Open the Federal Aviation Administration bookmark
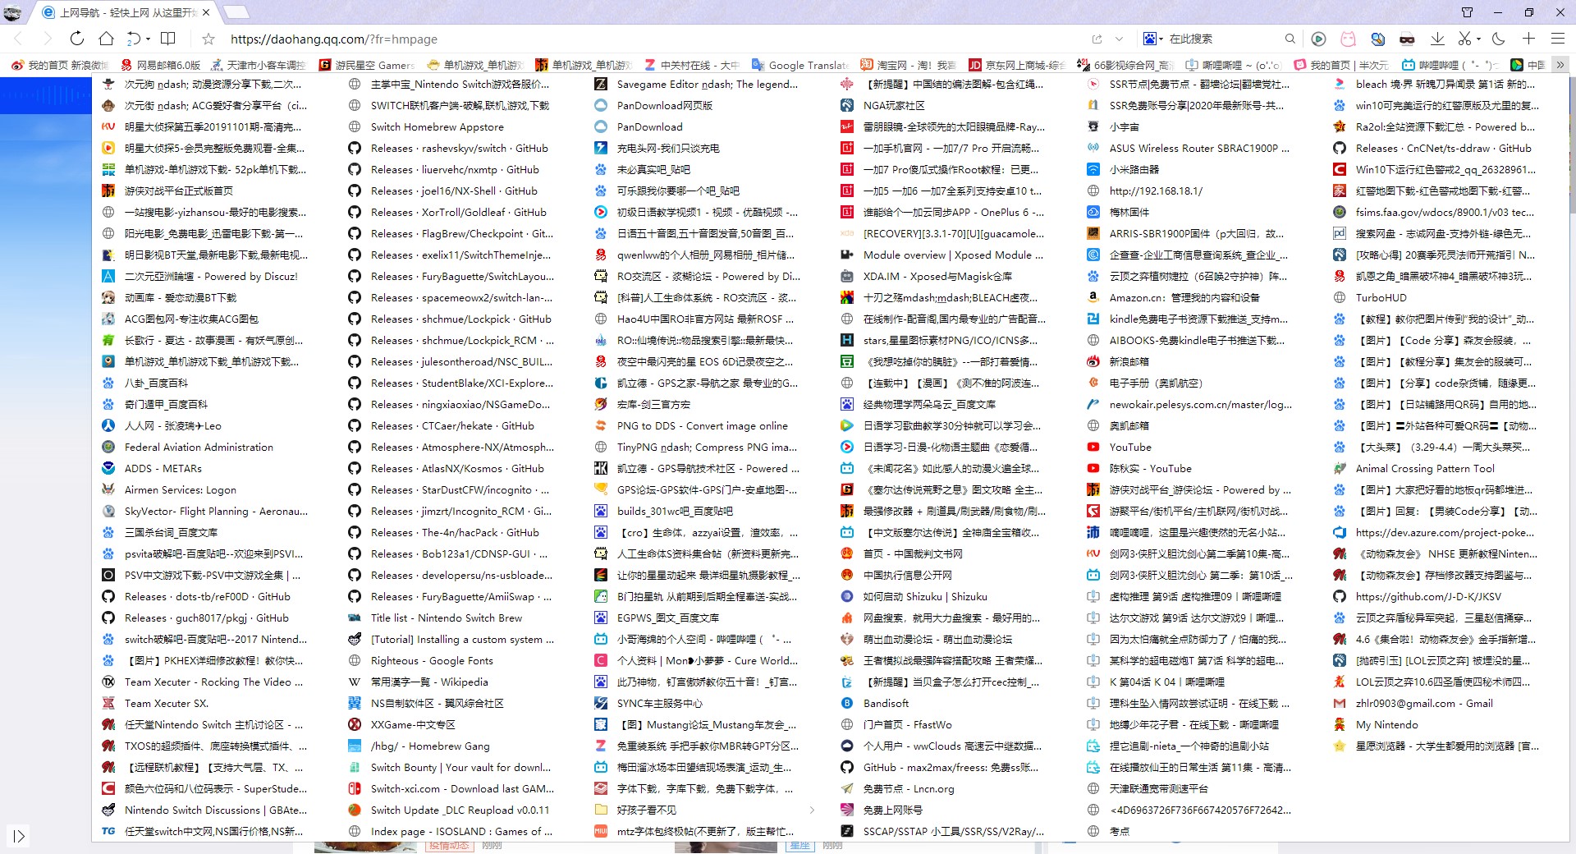The image size is (1576, 854). (x=188, y=447)
